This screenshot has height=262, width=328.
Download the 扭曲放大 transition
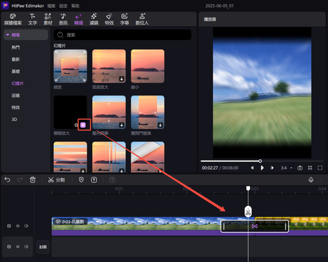(x=121, y=79)
